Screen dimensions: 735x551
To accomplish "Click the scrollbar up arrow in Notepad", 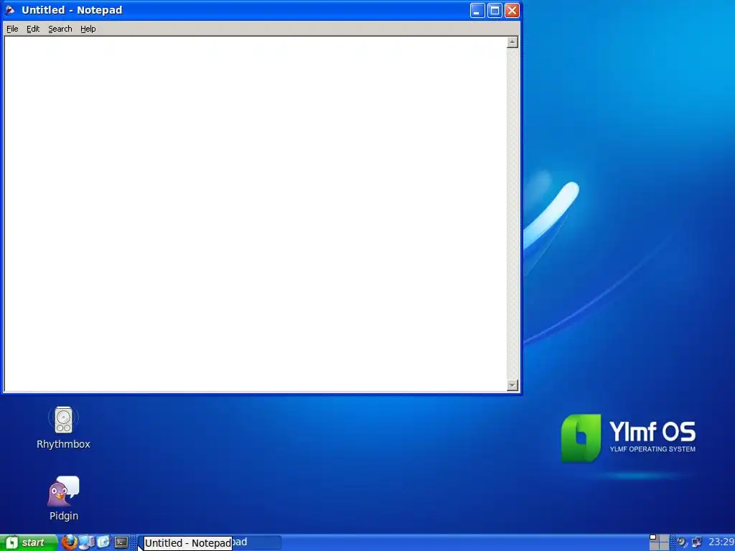I will click(x=512, y=42).
